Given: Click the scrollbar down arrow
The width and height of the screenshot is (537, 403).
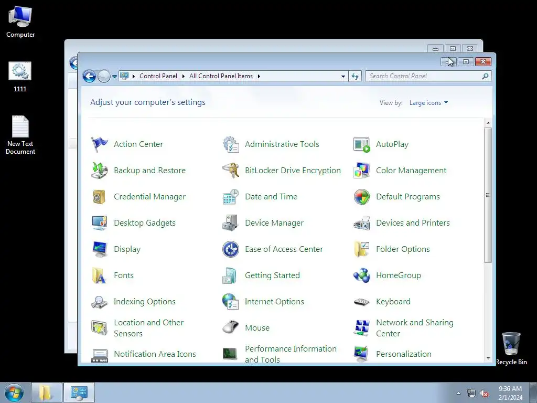Looking at the screenshot, I should point(488,358).
